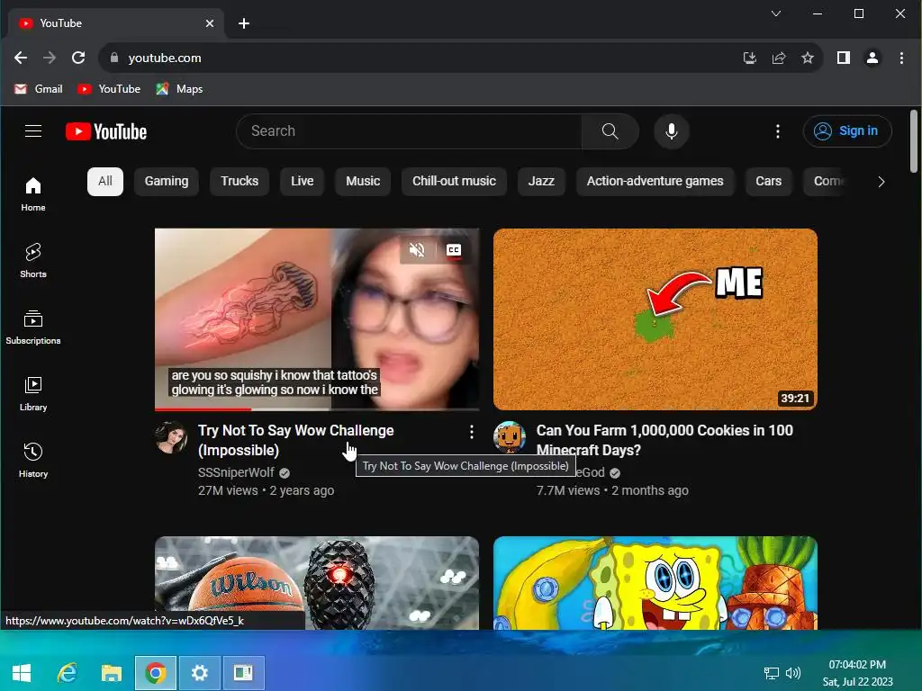Open the tab search chevron
Viewport: 922px width, 691px height.
(776, 13)
